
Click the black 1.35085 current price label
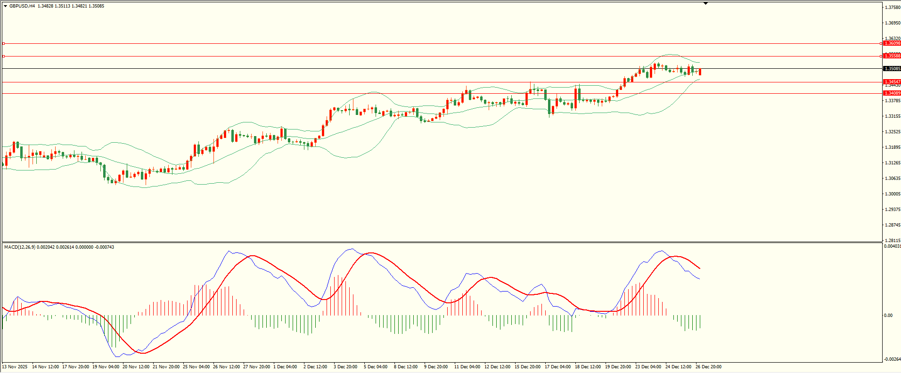[x=892, y=69]
